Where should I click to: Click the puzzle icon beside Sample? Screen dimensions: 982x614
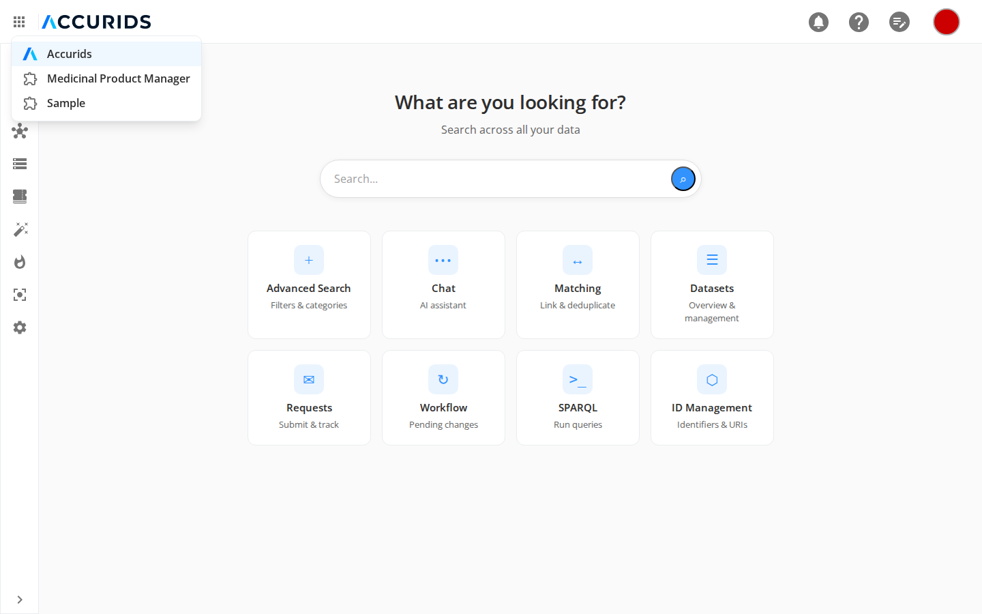coord(30,104)
